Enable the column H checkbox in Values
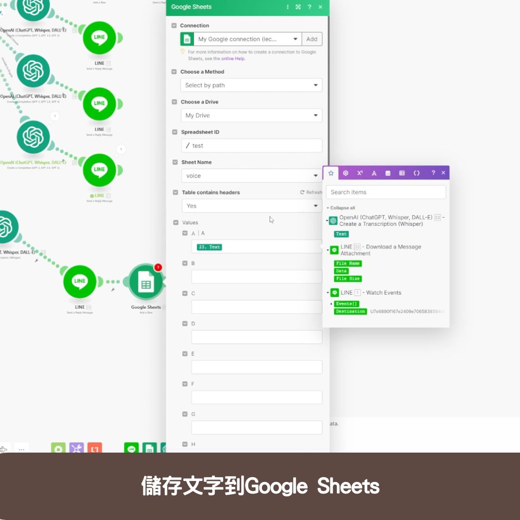 point(185,444)
